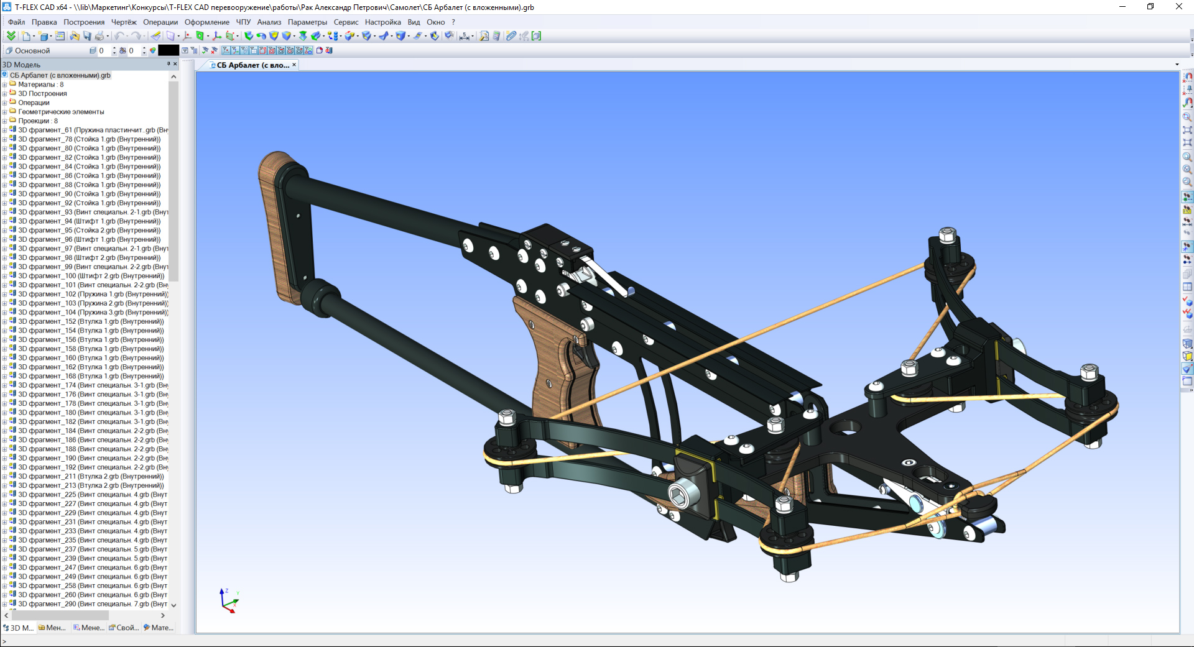Click the Print icon in the toolbar

(99, 36)
